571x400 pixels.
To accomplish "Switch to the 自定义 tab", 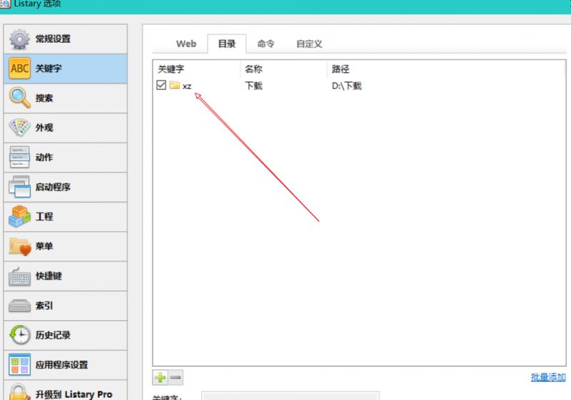I will [x=309, y=44].
